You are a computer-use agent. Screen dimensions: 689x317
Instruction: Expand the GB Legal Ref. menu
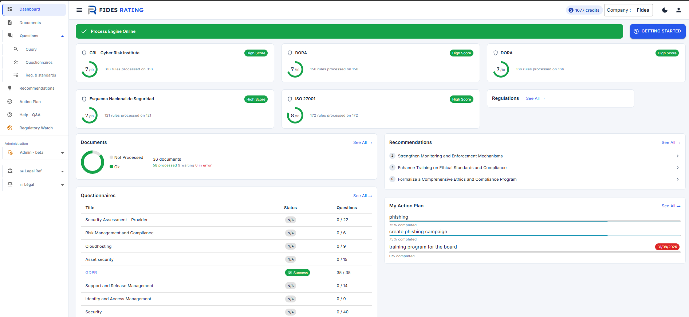point(34,171)
